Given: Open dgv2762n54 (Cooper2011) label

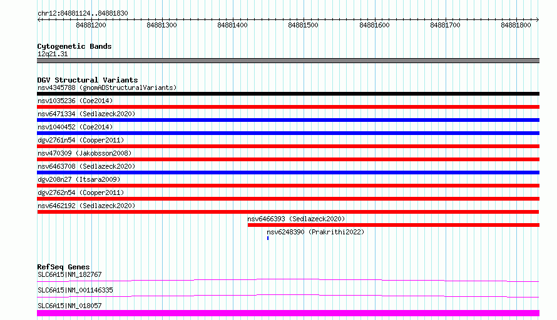Looking at the screenshot, I should 81,192.
